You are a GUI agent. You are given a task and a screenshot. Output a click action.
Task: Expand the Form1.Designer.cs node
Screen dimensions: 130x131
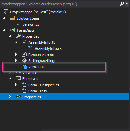(x=16, y=85)
